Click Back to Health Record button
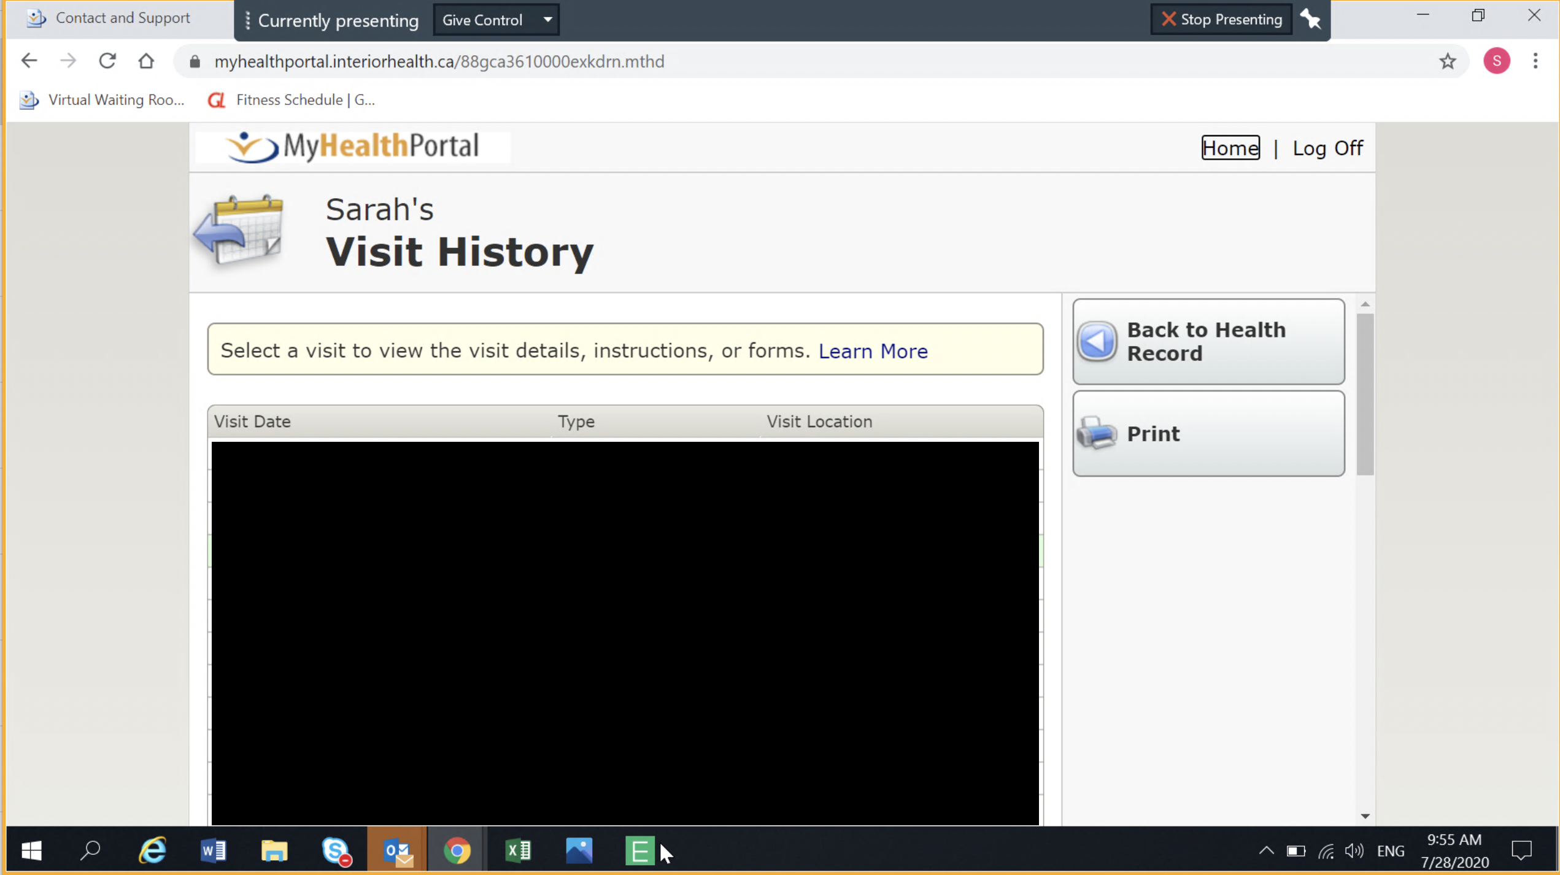The image size is (1560, 875). (1208, 342)
